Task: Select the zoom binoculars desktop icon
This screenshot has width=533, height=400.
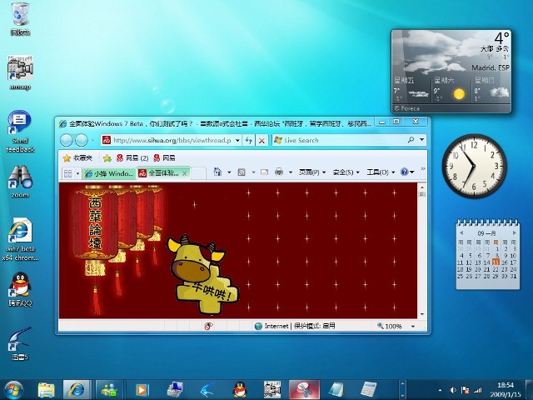Action: click(x=20, y=182)
